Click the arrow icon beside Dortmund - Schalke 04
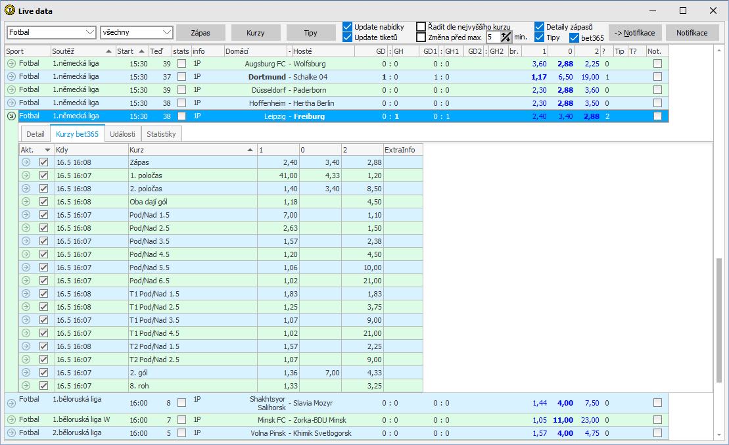 pyautogui.click(x=11, y=77)
